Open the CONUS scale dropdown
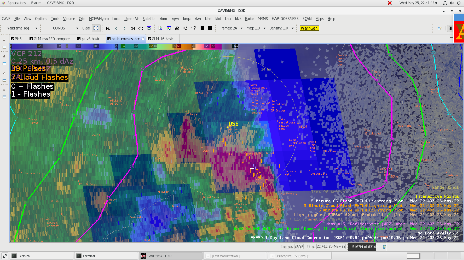Screen dimensions: 464x260 (x=65, y=28)
